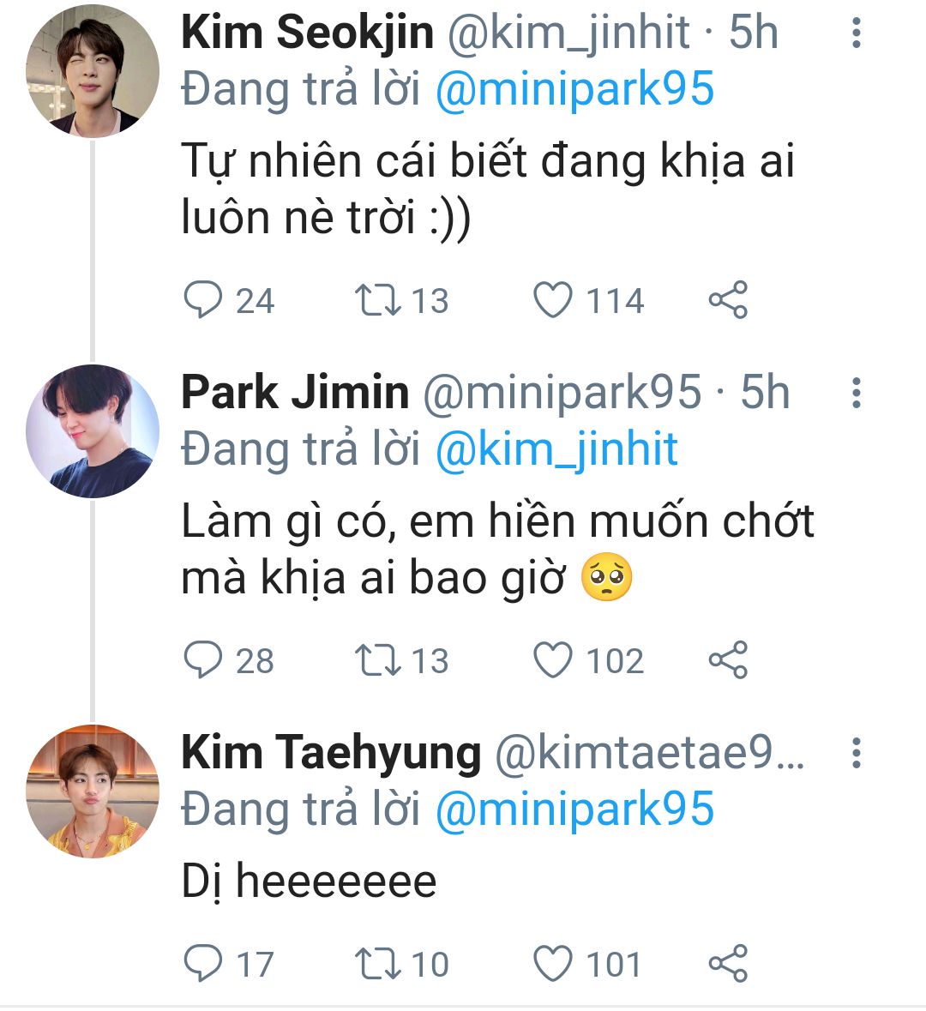
Task: Like Park Jimin's tweet
Action: pos(553,661)
